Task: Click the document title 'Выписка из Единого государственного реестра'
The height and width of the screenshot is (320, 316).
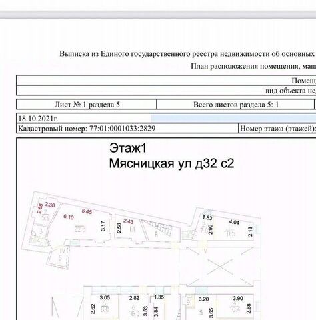Action: (x=139, y=54)
